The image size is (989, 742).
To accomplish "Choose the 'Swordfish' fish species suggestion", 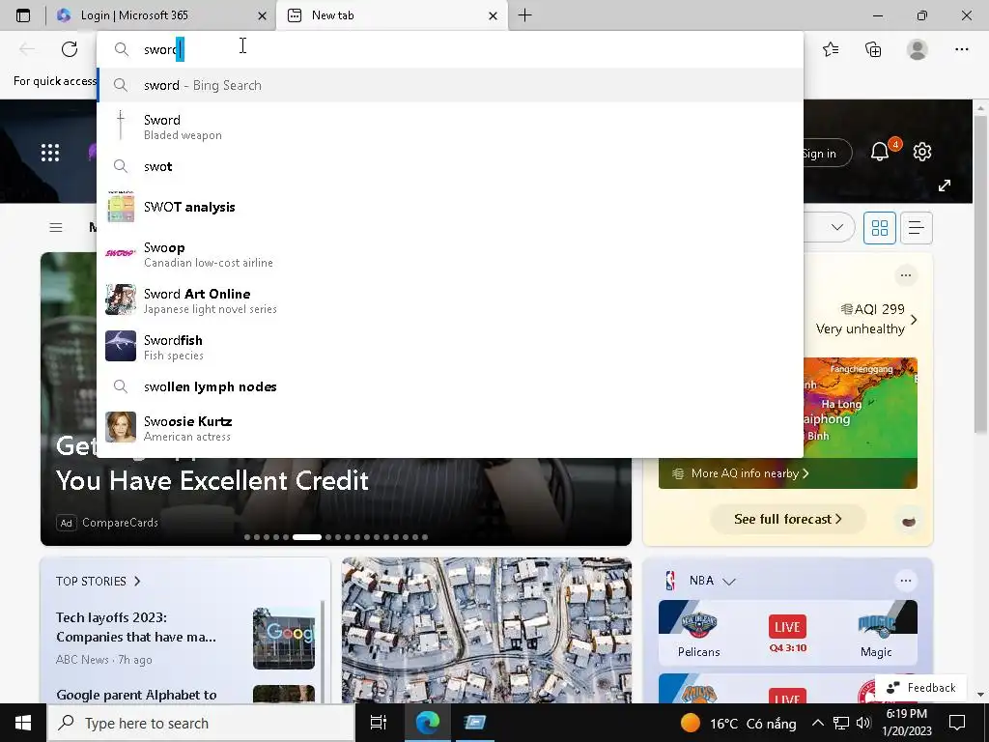I will point(450,347).
